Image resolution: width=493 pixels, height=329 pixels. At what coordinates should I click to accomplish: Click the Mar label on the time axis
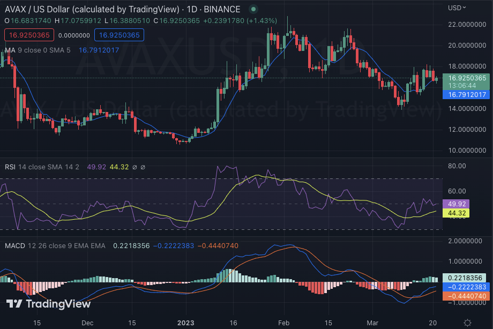point(372,323)
